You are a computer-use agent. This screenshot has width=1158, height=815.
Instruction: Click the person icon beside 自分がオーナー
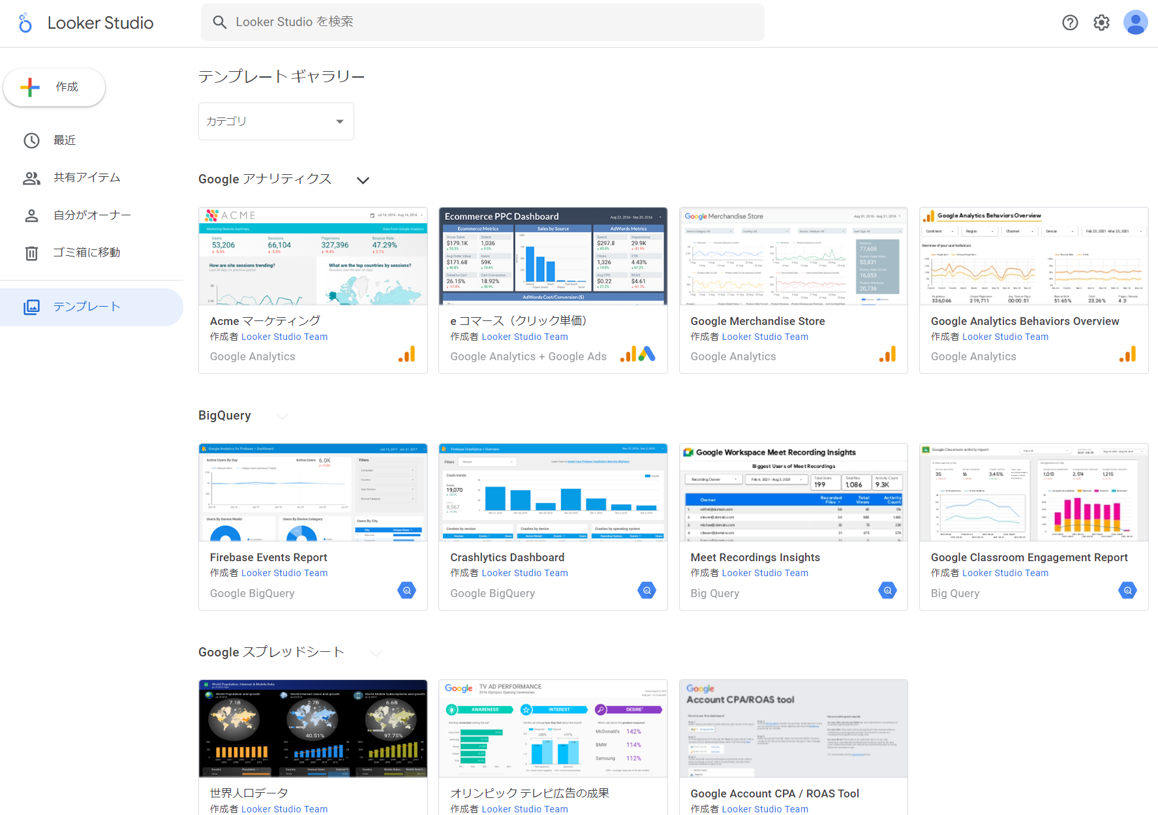(31, 215)
